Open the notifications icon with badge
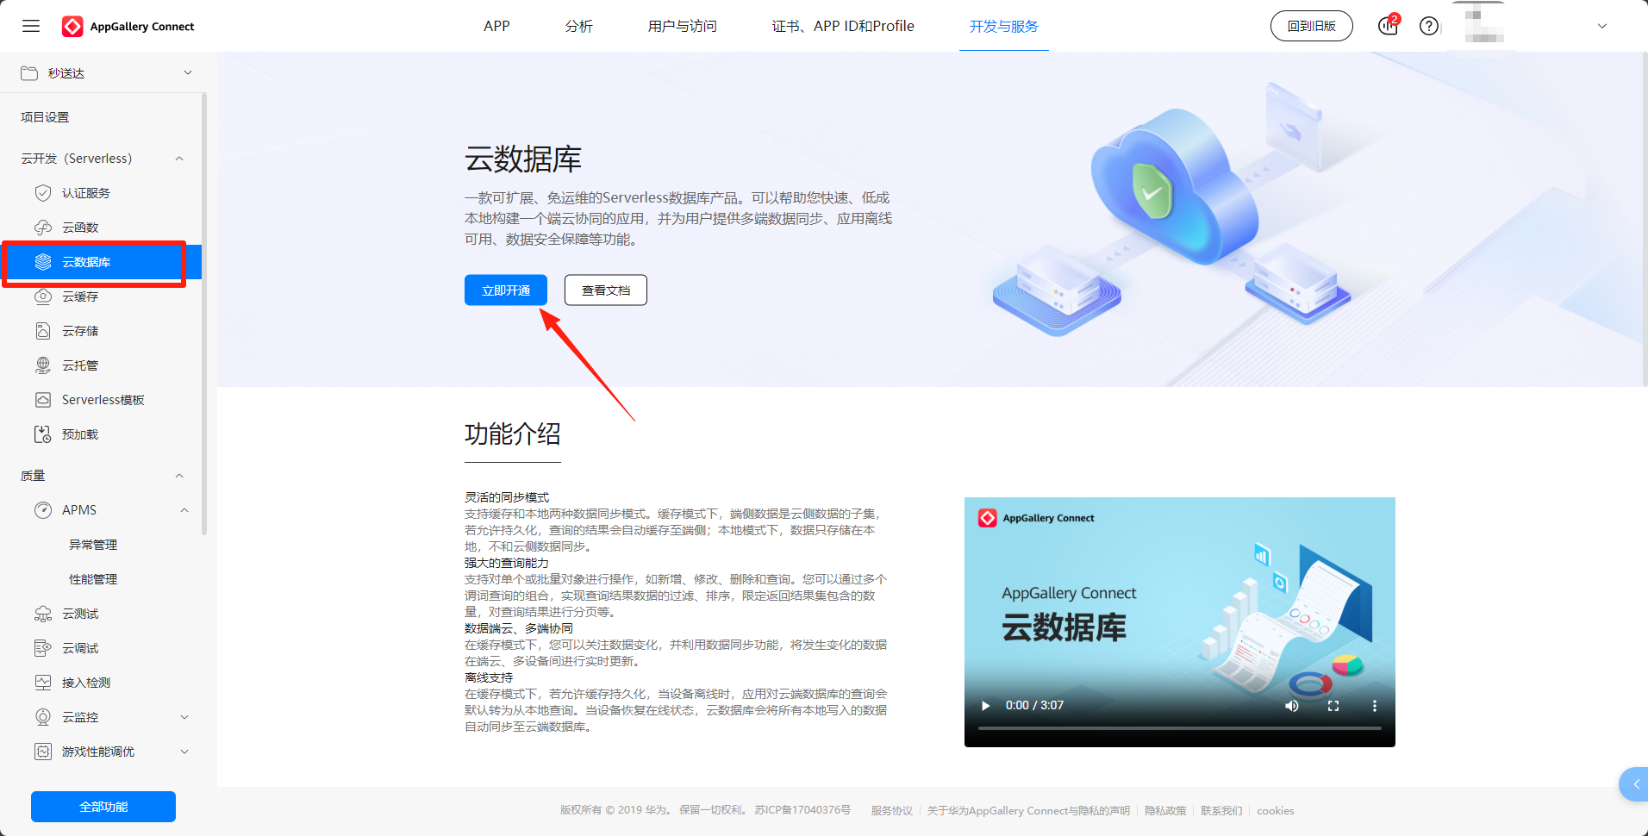Image resolution: width=1648 pixels, height=836 pixels. (x=1388, y=26)
